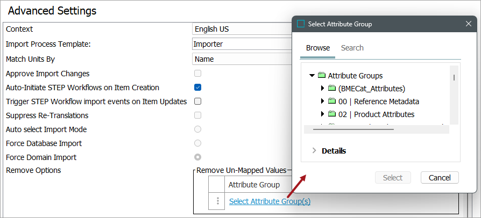The width and height of the screenshot is (481, 218).
Task: Enable Trigger STEP Workflow import events on Item Updates
Action: click(198, 101)
